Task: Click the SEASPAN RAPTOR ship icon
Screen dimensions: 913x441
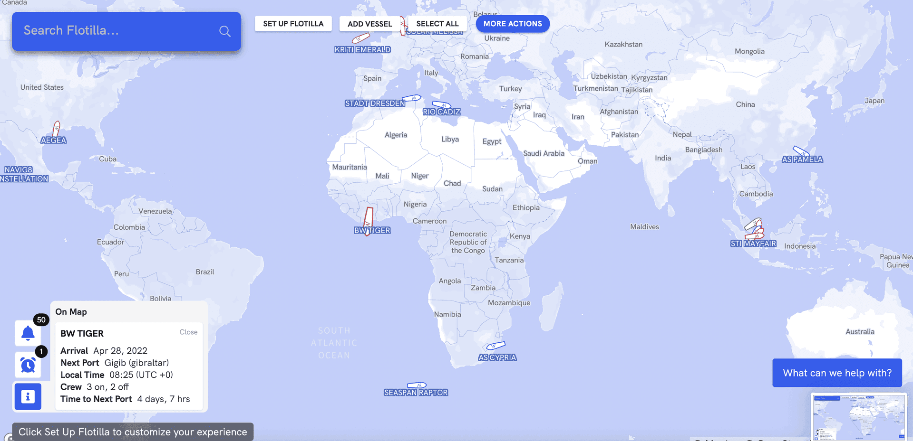Action: click(417, 385)
